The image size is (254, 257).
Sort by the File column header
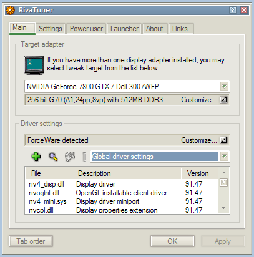[x=49, y=173]
